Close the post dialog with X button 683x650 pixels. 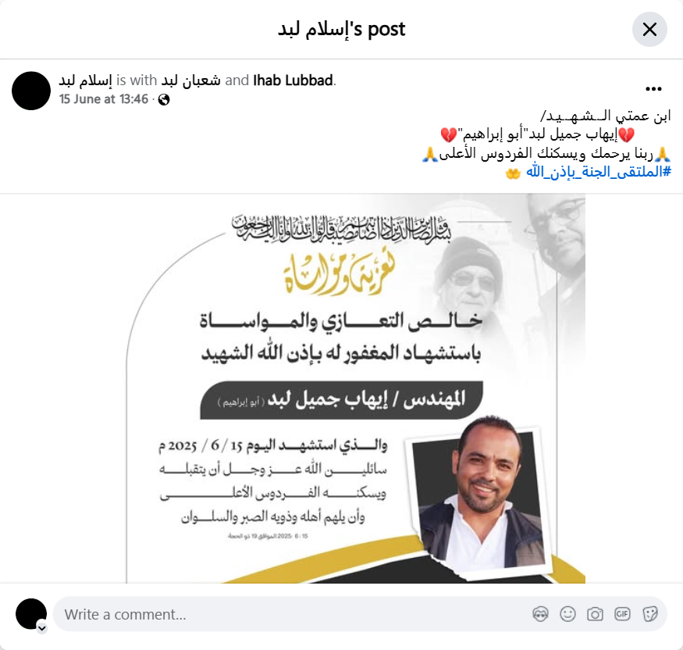[x=649, y=30]
